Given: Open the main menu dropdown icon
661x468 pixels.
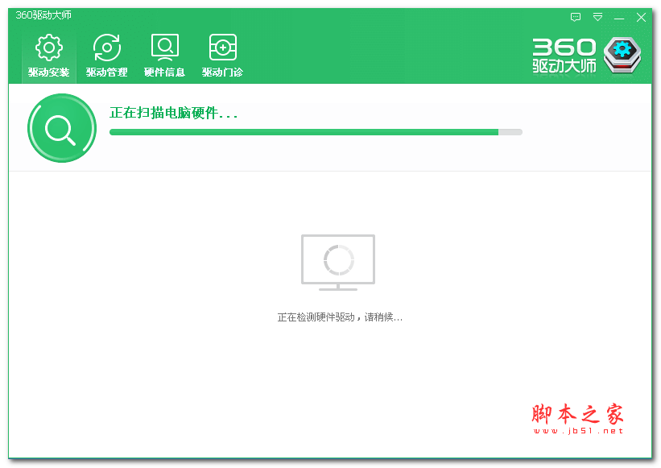Looking at the screenshot, I should (x=597, y=17).
